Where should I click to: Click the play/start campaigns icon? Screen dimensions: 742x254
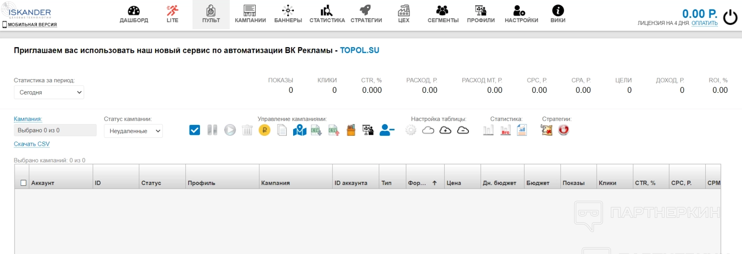click(230, 130)
